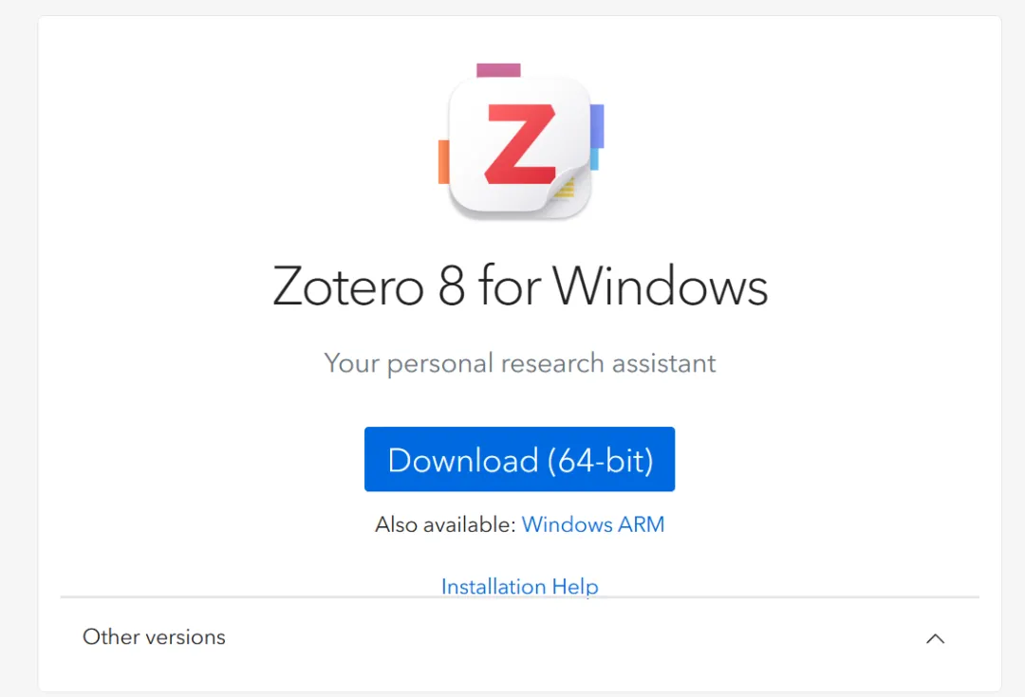
Task: Collapse Other versions with the chevron arrow
Action: [x=935, y=638]
